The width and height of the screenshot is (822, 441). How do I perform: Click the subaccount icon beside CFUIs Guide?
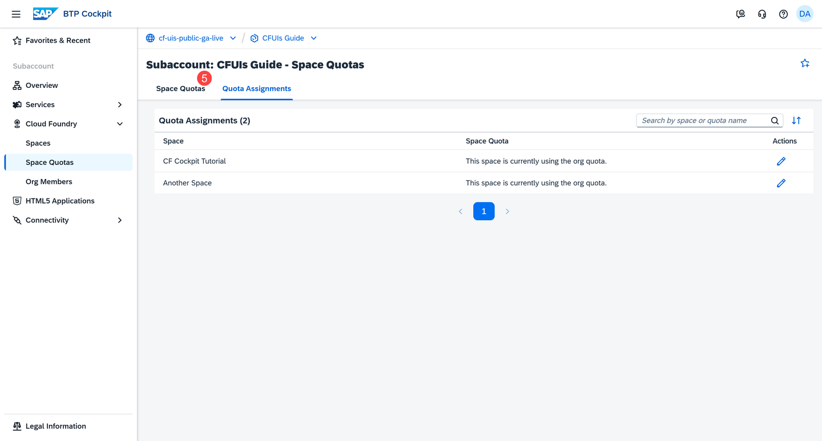[x=254, y=38]
